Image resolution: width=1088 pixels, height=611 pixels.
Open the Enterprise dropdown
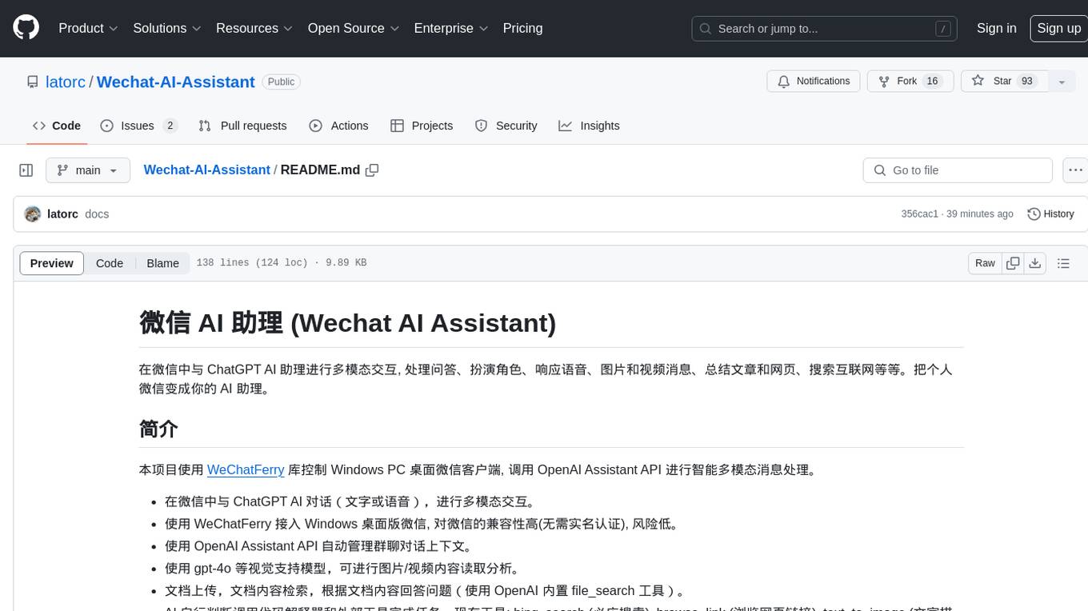pos(450,28)
